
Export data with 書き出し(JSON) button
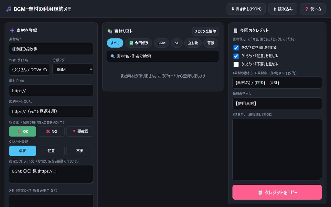click(246, 9)
